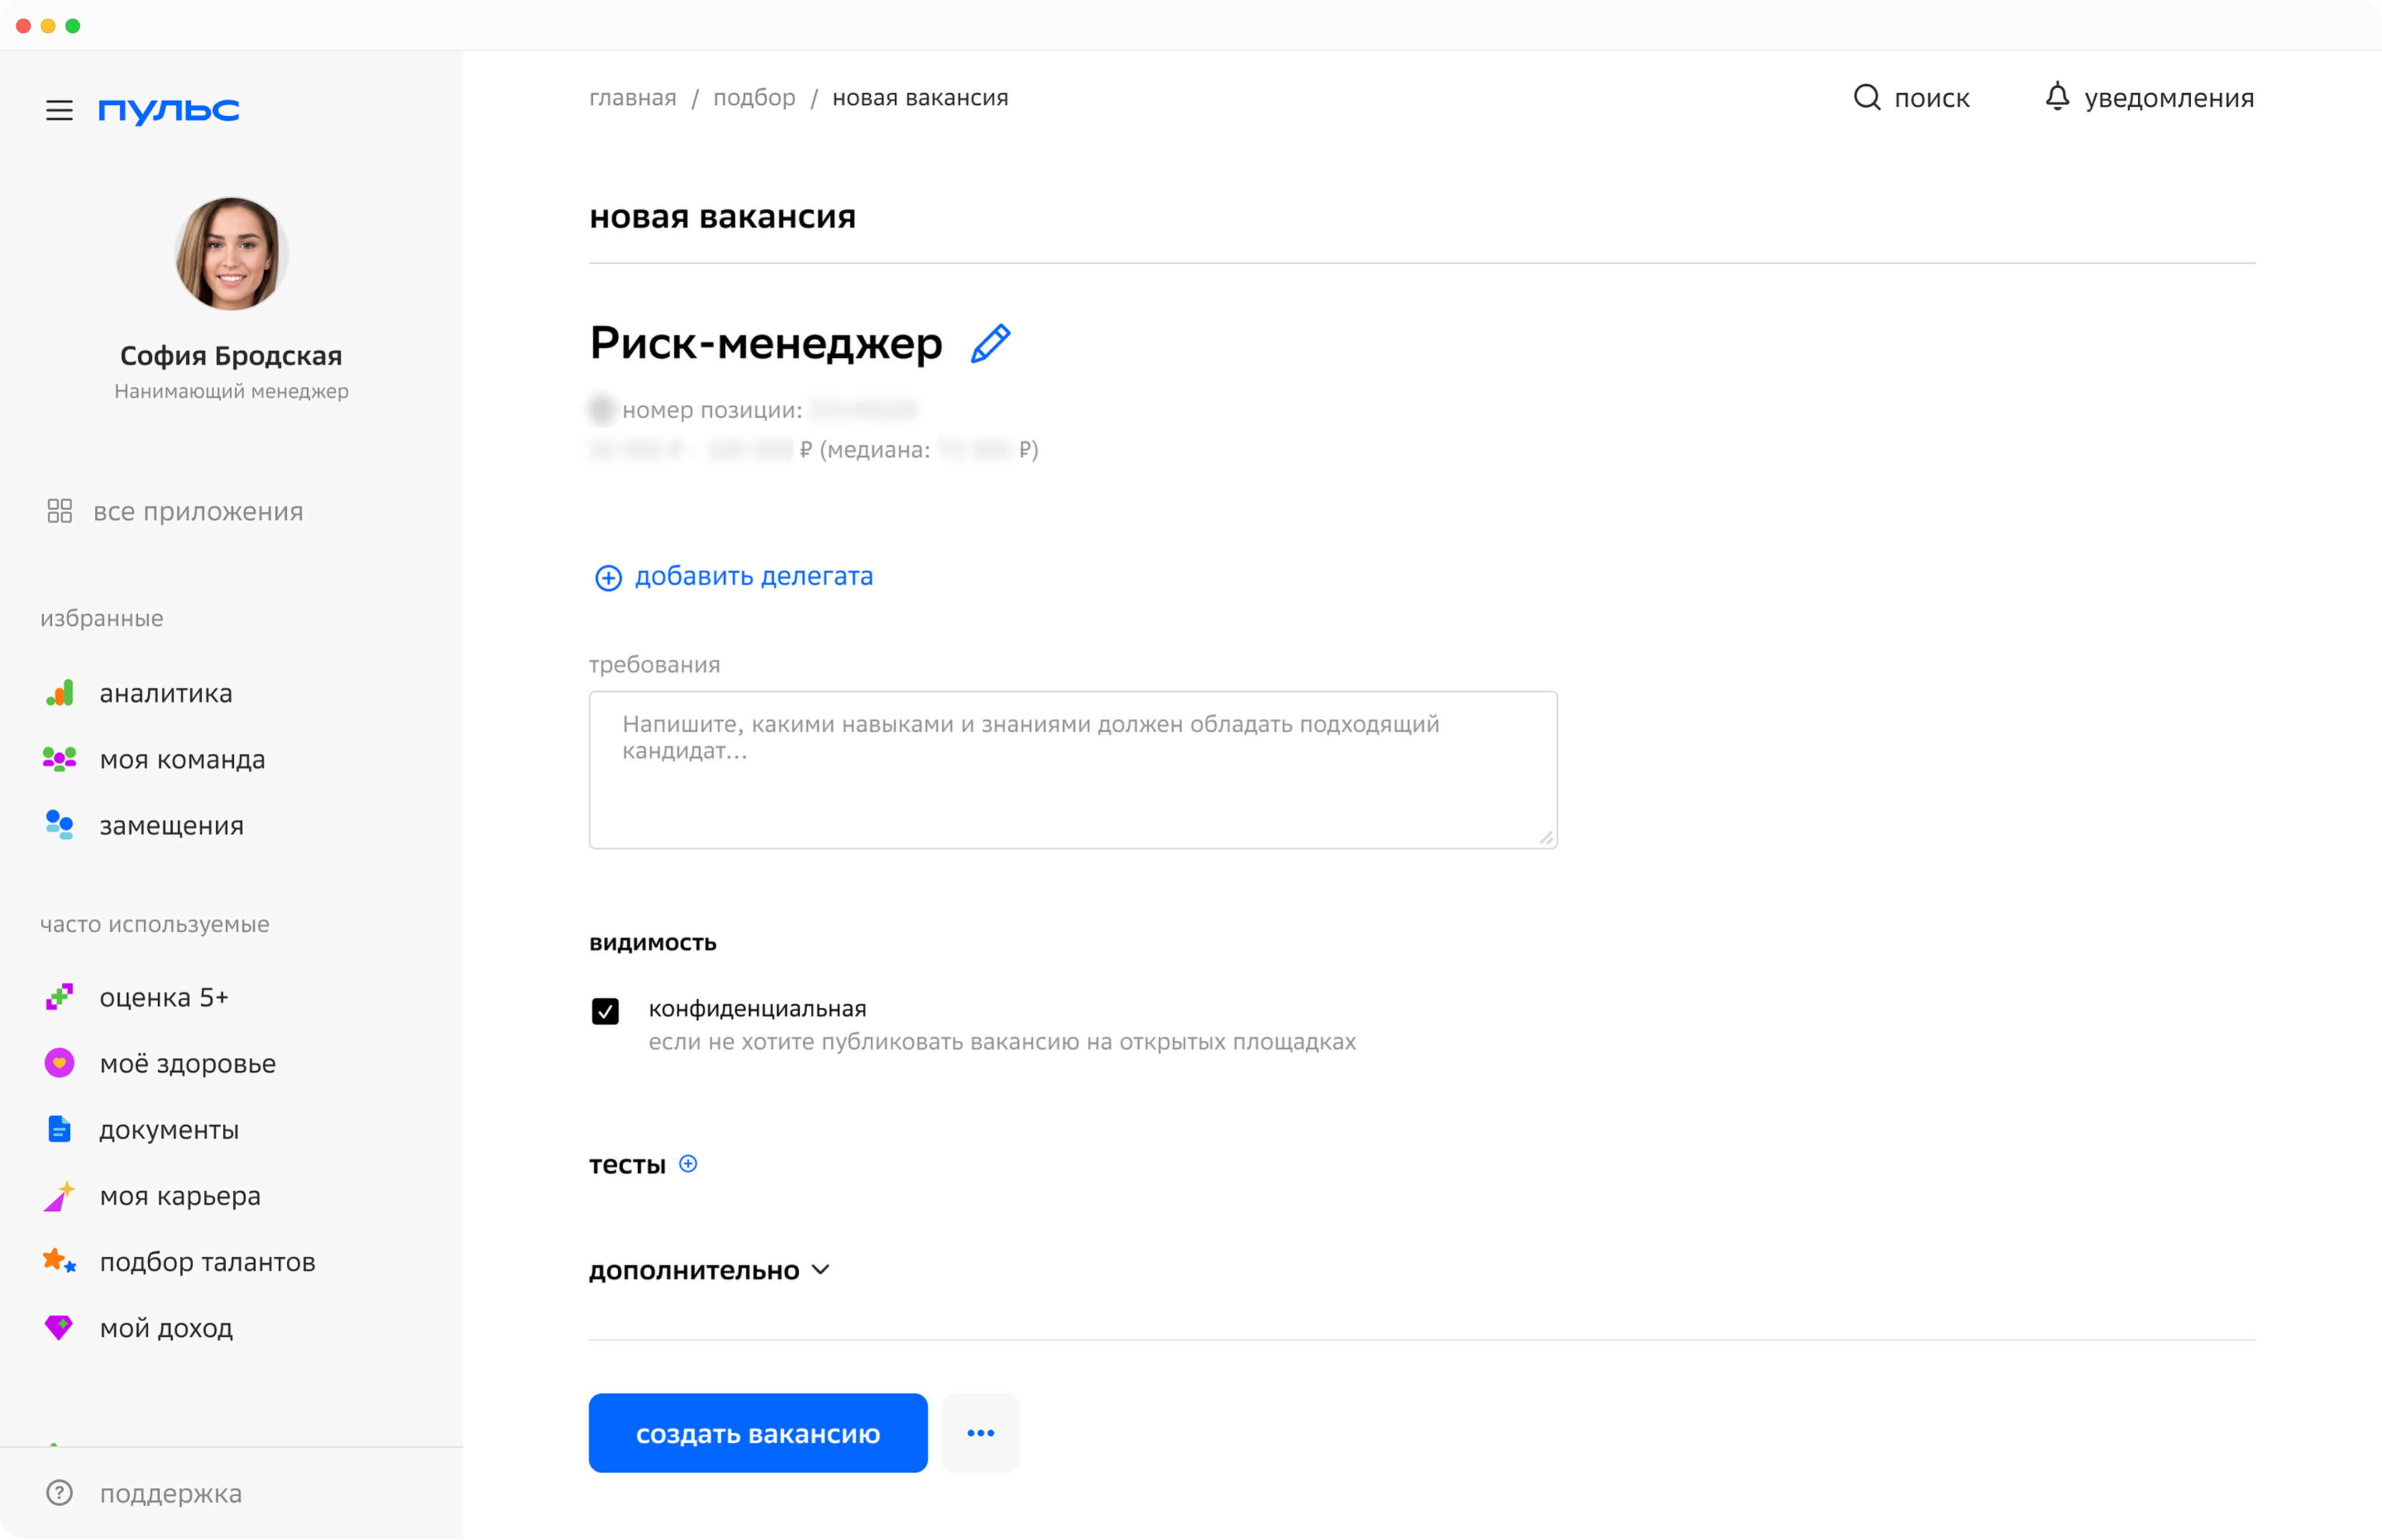Viewport: 2382px width, 1540px height.
Task: Click the pencil edit icon next to Риск-менеджер
Action: coord(990,343)
